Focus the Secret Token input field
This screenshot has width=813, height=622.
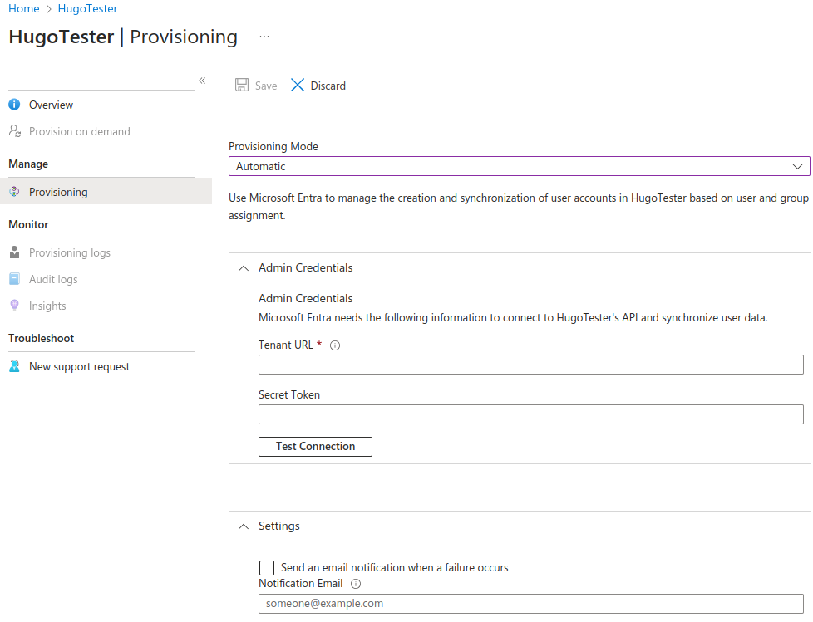(531, 414)
